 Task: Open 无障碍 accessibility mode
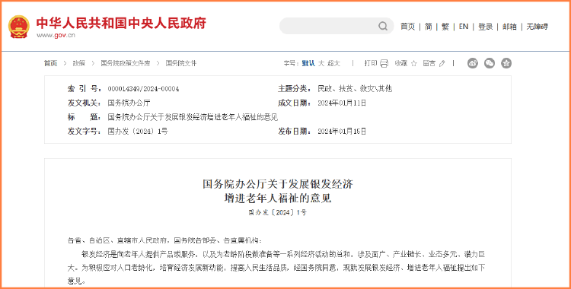pyautogui.click(x=537, y=27)
